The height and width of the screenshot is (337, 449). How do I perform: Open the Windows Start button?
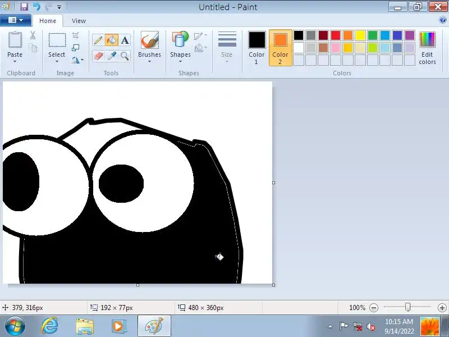[15, 326]
